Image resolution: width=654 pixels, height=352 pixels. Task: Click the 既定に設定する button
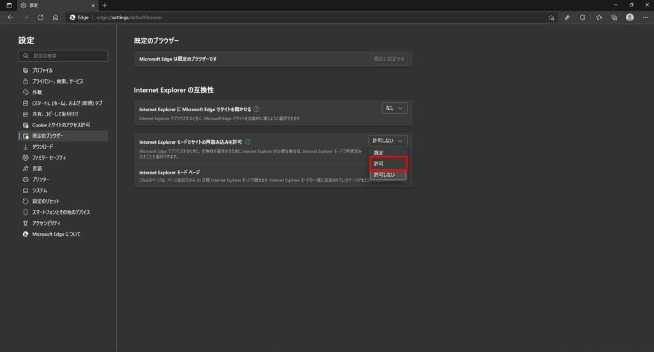[x=389, y=59]
